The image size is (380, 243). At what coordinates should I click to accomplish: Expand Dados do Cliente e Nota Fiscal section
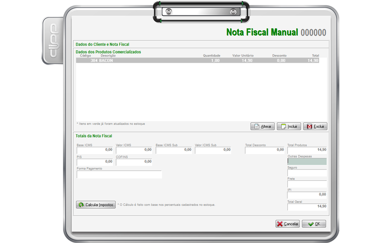102,44
